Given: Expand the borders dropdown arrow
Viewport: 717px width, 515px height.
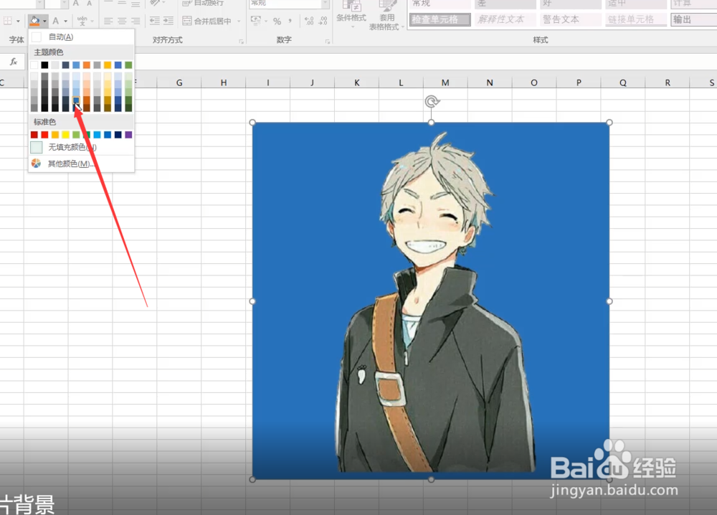Looking at the screenshot, I should pyautogui.click(x=19, y=21).
